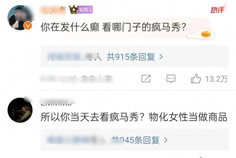
Task: Expand 共915条回复 replies
Action: pos(131,57)
